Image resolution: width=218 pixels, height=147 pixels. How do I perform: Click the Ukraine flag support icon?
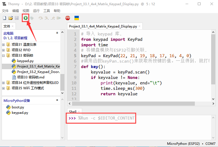pos(76,18)
